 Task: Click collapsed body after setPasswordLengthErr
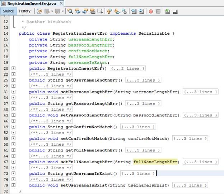(201, 115)
